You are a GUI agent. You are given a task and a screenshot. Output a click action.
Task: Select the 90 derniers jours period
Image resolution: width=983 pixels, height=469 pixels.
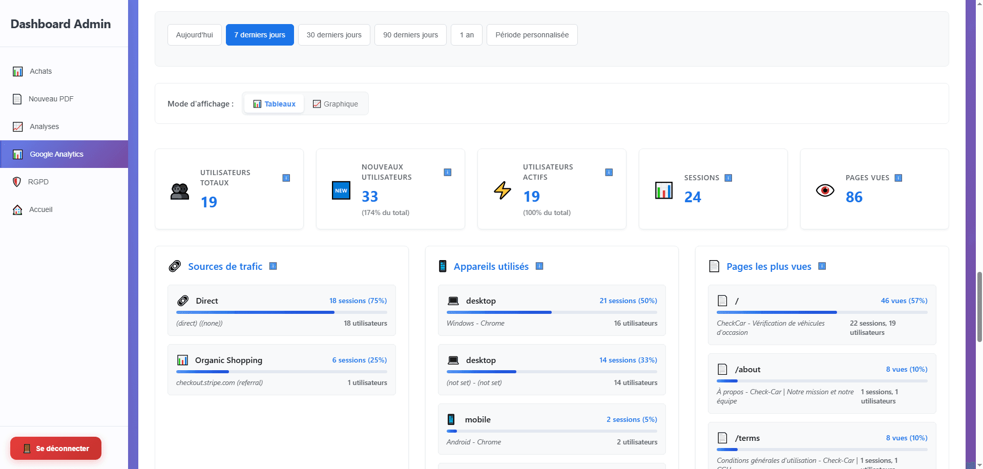pos(411,35)
